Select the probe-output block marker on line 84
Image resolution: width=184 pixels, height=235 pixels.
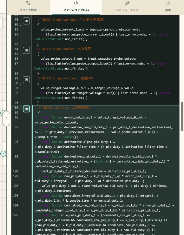26,50
